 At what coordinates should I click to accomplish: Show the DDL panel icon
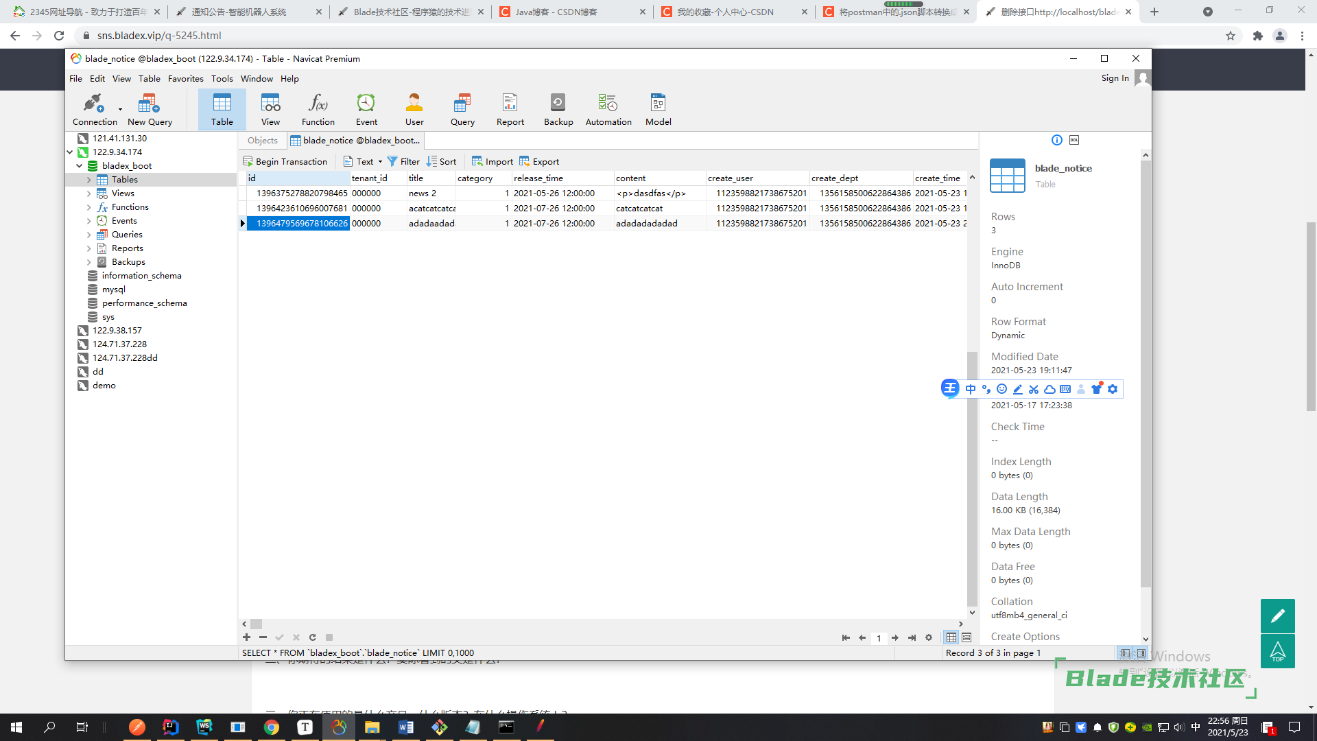(x=1074, y=140)
